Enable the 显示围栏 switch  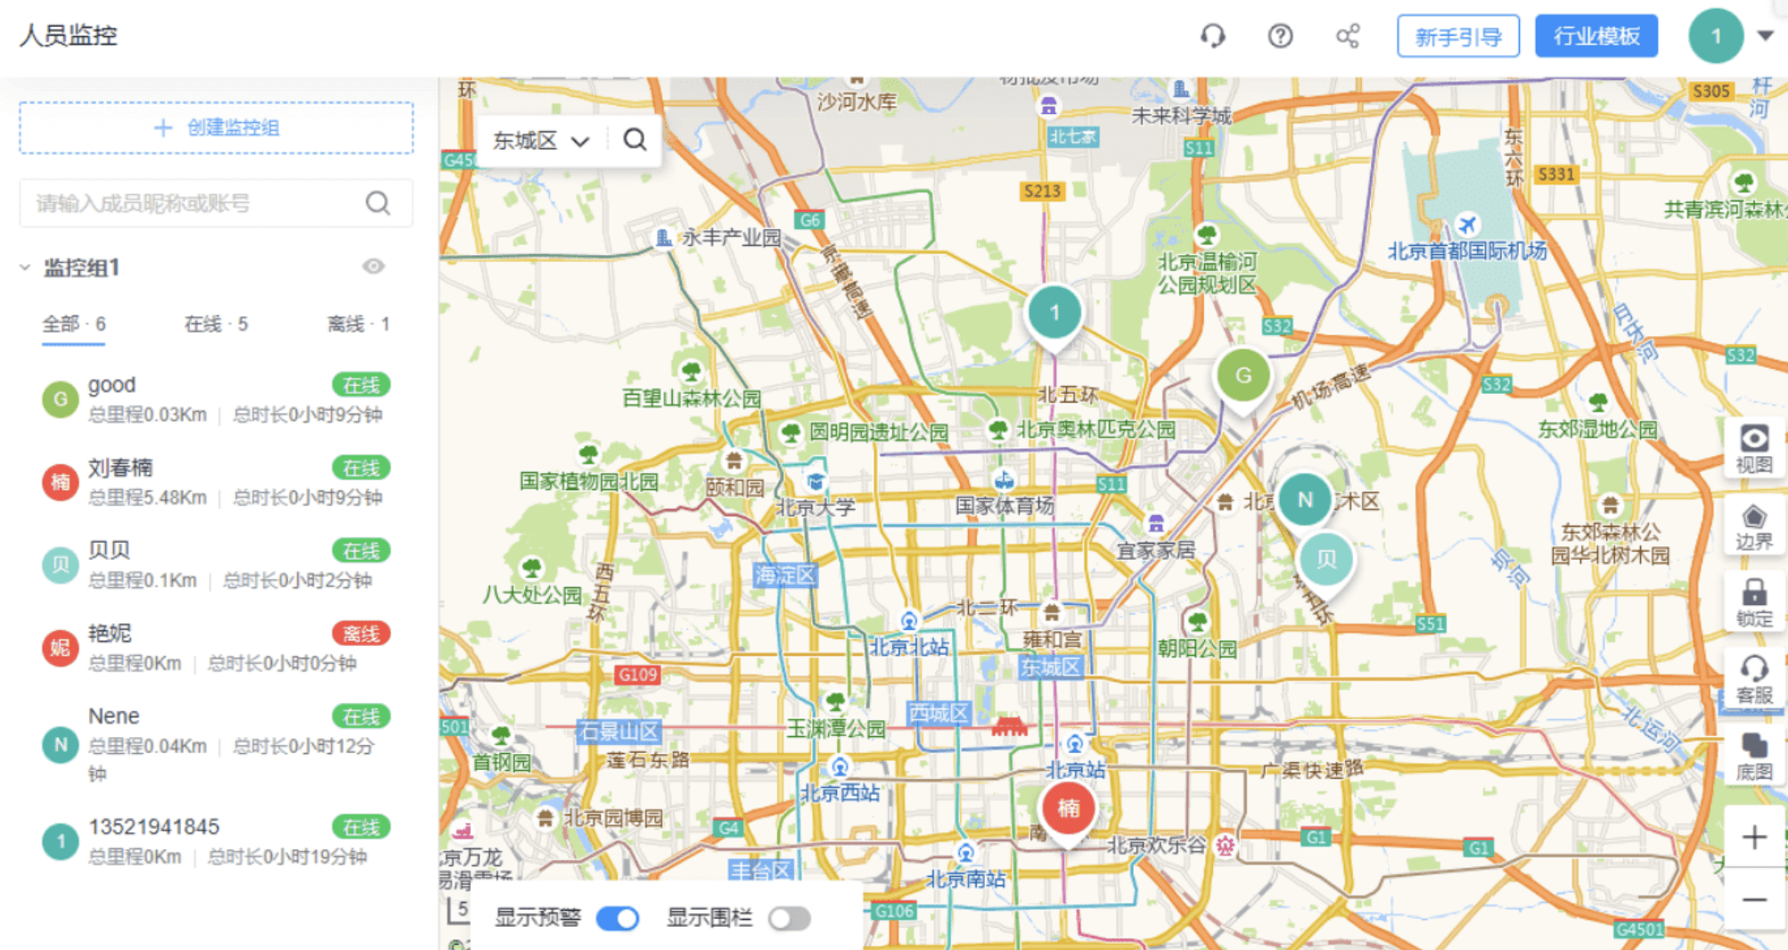pos(790,918)
